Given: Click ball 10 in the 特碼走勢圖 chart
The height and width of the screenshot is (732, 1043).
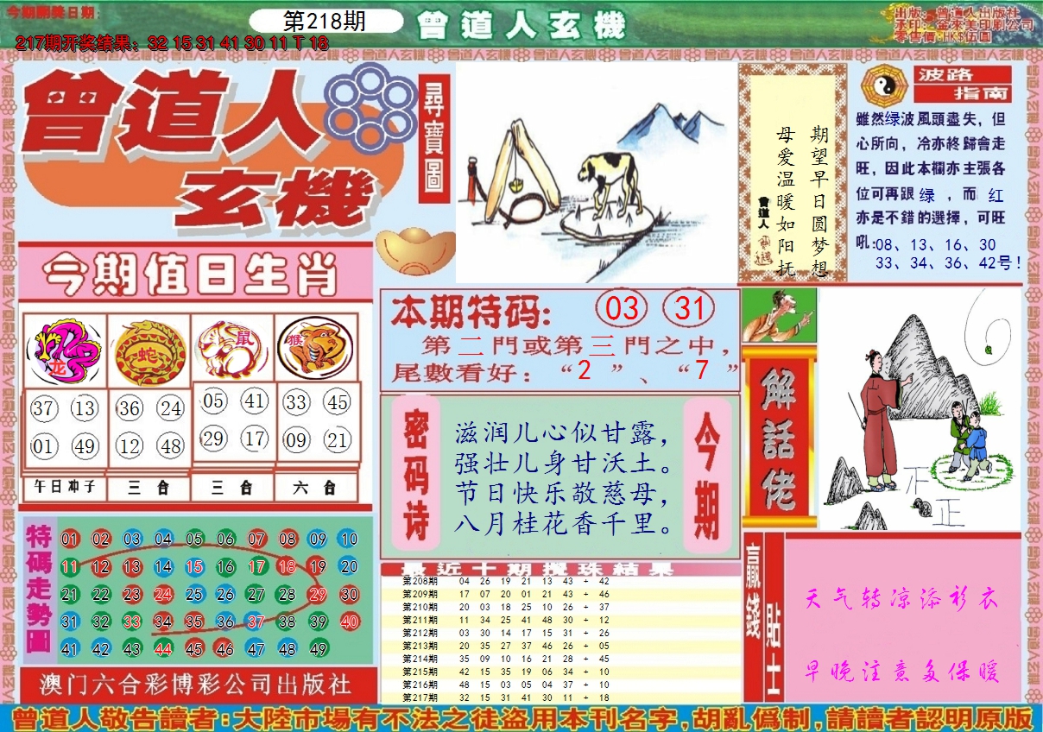Looking at the screenshot, I should click(349, 540).
